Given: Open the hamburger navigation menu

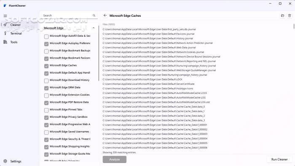Looking at the screenshot, I should click(5, 16).
